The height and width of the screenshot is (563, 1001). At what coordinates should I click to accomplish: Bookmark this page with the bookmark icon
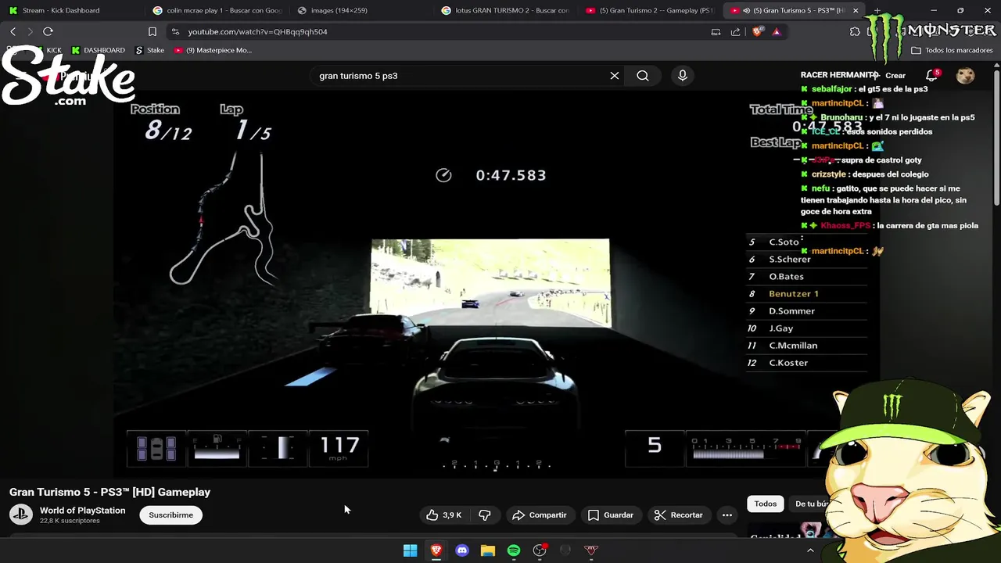152,31
